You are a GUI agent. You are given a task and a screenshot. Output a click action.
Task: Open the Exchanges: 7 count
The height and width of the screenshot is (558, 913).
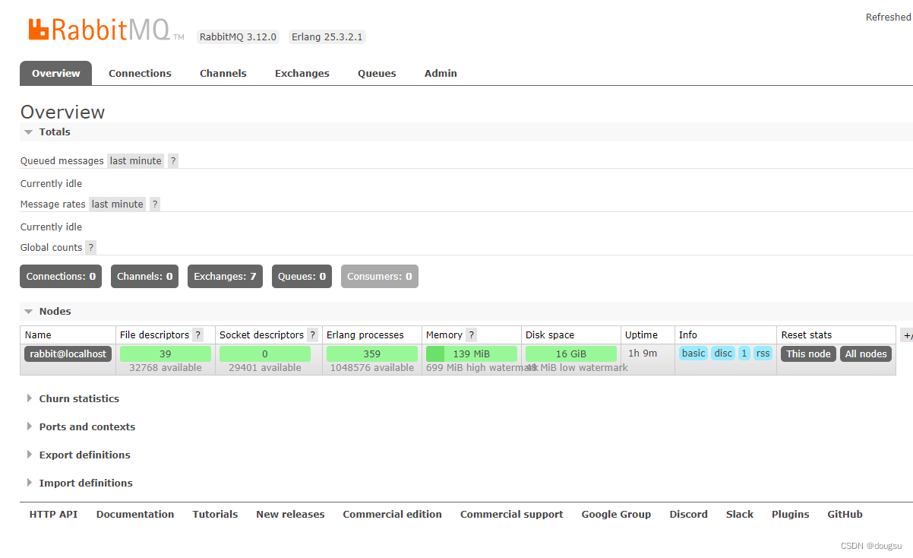pos(225,277)
